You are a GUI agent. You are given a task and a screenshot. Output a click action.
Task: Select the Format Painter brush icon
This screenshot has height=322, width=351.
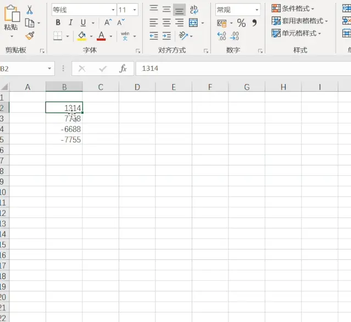[x=30, y=36]
